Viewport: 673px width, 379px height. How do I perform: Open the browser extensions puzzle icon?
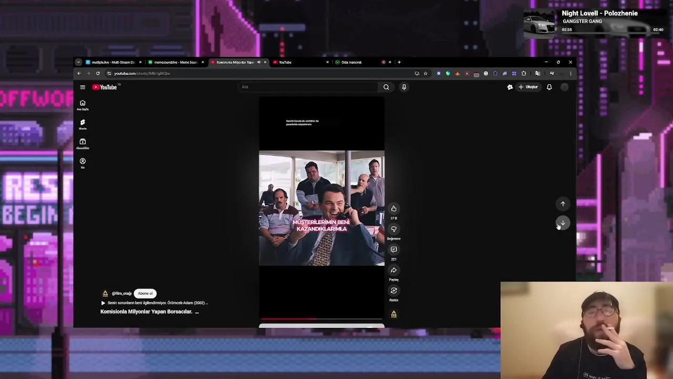coord(524,73)
